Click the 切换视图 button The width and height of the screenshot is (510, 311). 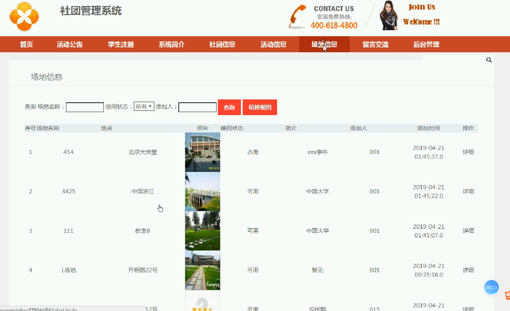coord(260,107)
